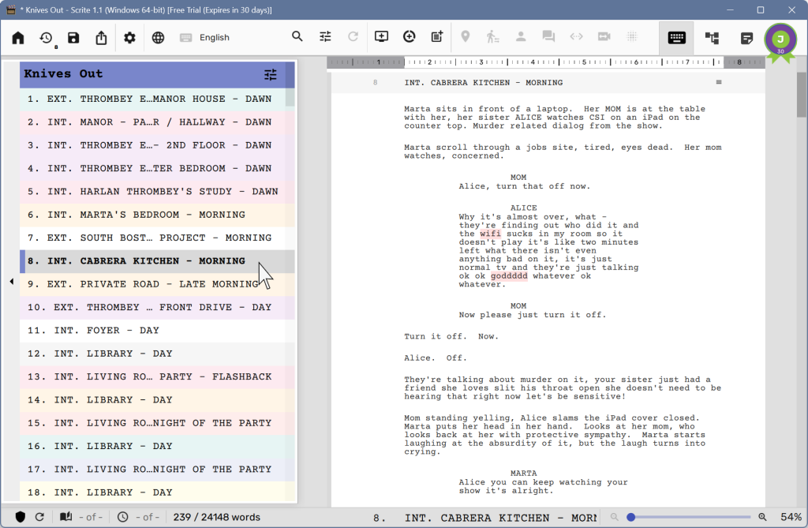Open the search tool
Image resolution: width=808 pixels, height=528 pixels.
click(x=297, y=36)
